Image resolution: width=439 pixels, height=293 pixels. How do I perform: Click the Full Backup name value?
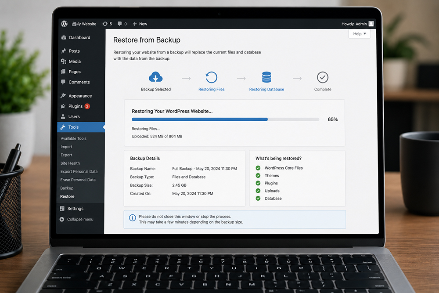[x=205, y=169]
